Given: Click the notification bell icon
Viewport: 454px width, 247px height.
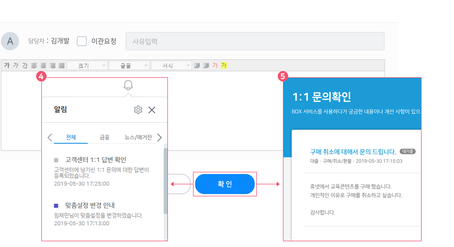Looking at the screenshot, I should (128, 85).
